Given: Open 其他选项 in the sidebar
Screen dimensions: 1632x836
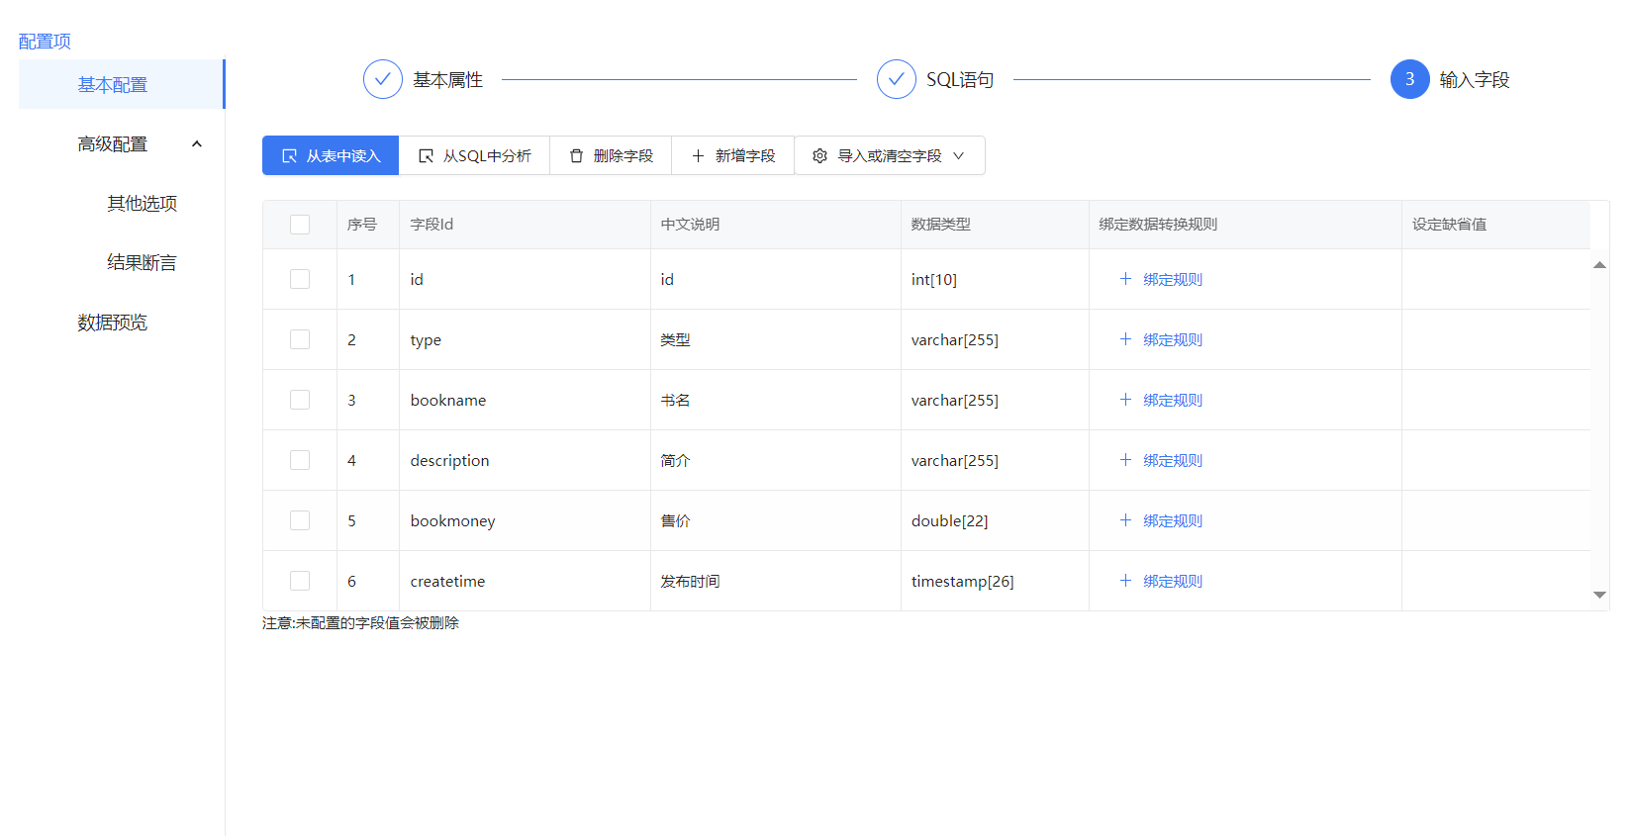Looking at the screenshot, I should pos(142,203).
